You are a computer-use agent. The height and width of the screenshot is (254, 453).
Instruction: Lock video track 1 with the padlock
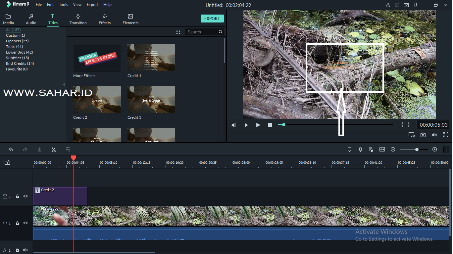[17, 223]
